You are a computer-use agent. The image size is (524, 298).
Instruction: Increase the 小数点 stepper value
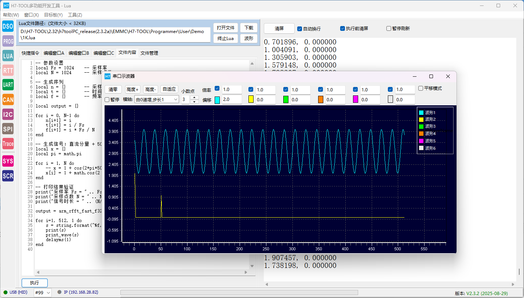(x=194, y=97)
